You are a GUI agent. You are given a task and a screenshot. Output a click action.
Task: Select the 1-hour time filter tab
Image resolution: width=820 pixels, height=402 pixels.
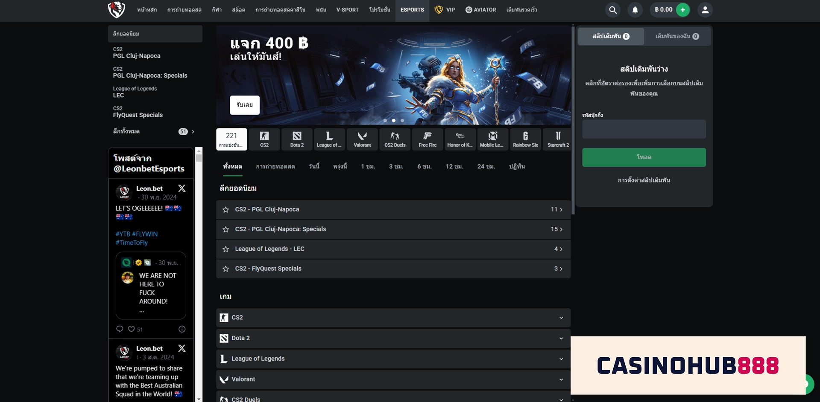tap(368, 167)
